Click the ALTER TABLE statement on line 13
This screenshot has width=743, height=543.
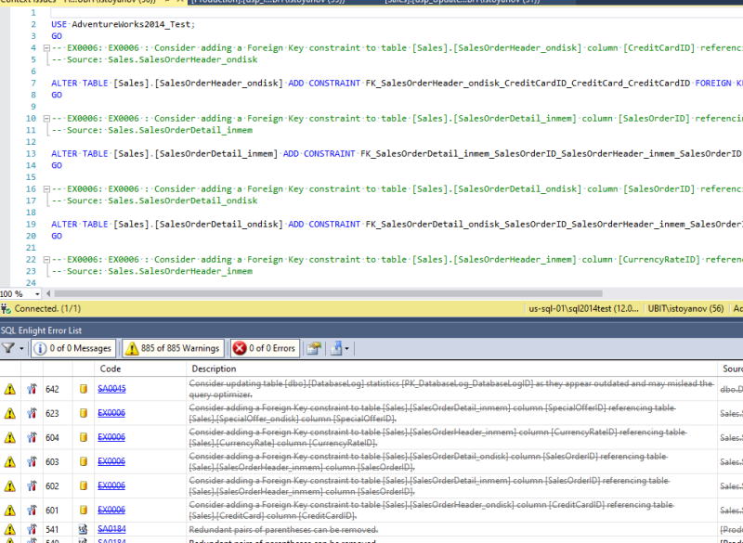click(x=398, y=154)
